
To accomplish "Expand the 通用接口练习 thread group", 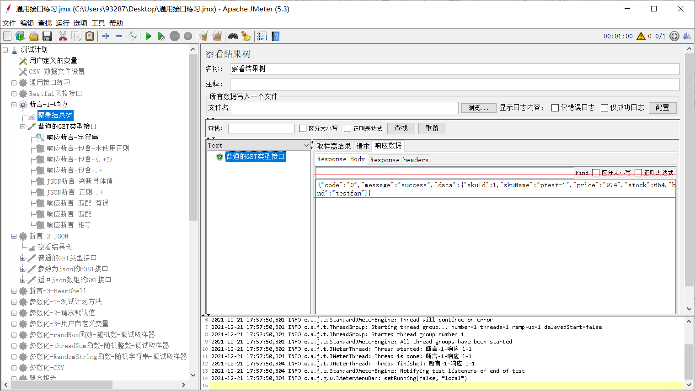I will click(x=14, y=83).
